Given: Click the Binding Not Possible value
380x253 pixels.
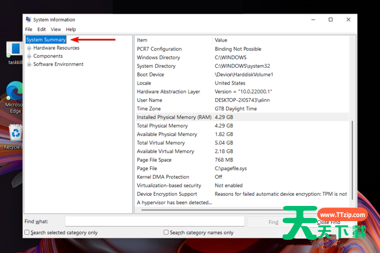Looking at the screenshot, I should click(x=238, y=49).
